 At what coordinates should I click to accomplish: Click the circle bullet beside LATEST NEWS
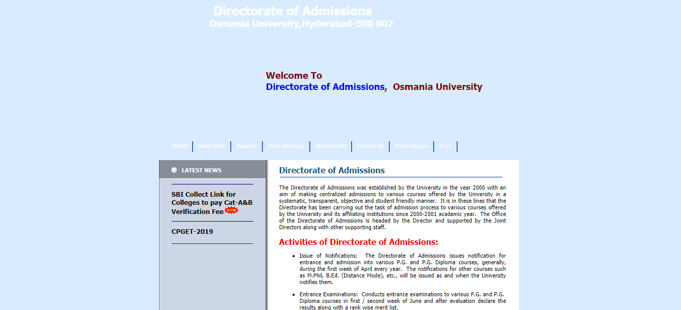click(174, 170)
